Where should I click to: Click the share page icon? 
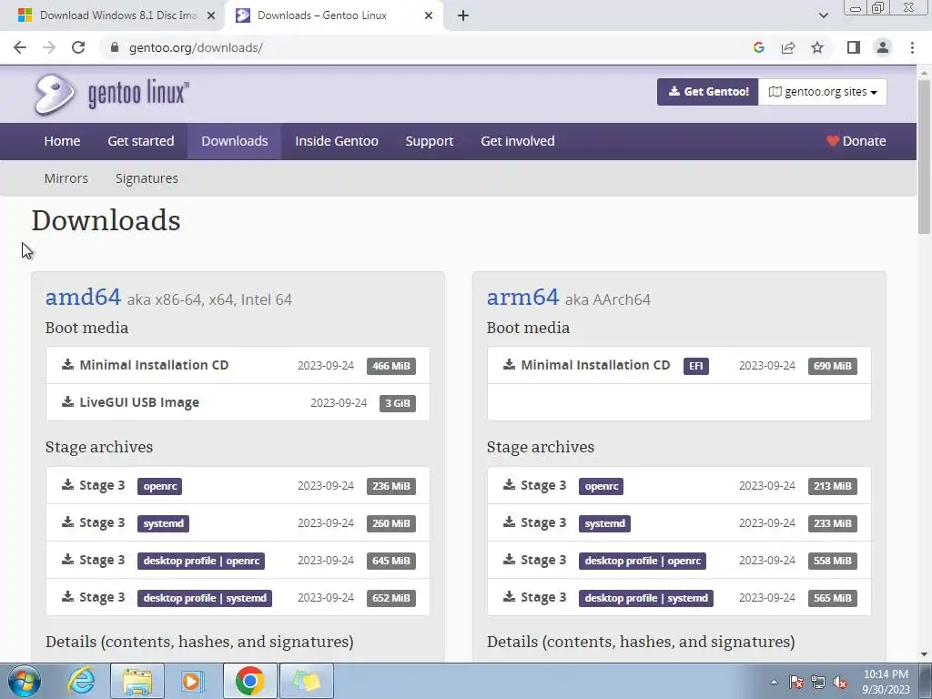click(x=788, y=47)
